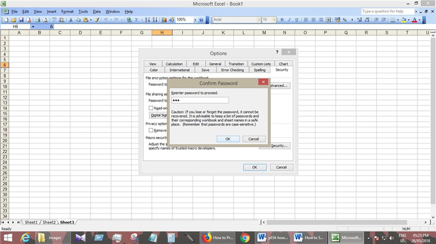The height and width of the screenshot is (244, 436).
Task: Expand the Paste options dropdown arrow
Action: (90, 20)
